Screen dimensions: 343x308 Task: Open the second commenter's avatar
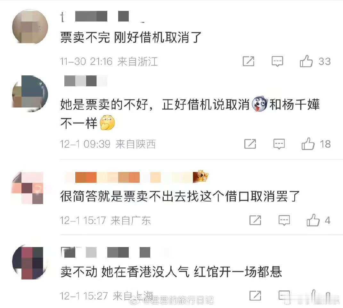pyautogui.click(x=30, y=93)
